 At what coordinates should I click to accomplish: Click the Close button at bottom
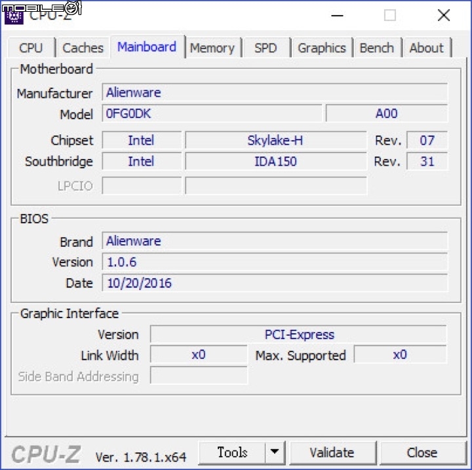(x=422, y=452)
